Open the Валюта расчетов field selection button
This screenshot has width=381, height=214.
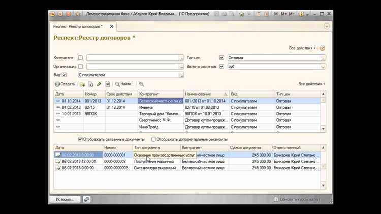(323, 66)
